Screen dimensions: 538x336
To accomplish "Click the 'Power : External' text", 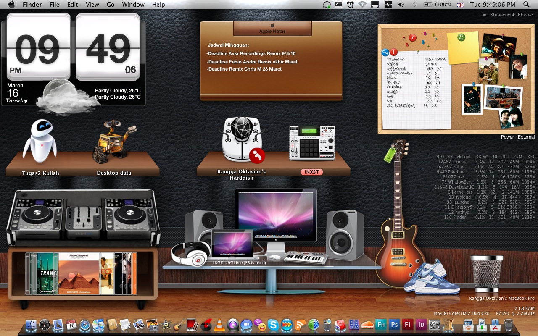I will click(518, 137).
